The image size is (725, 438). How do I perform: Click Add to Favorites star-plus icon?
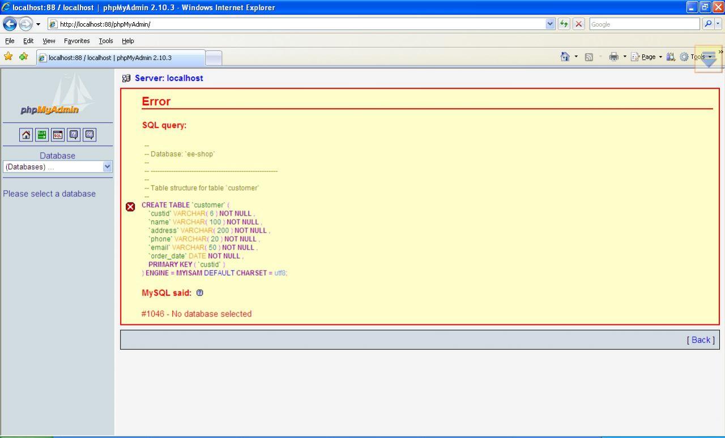24,57
